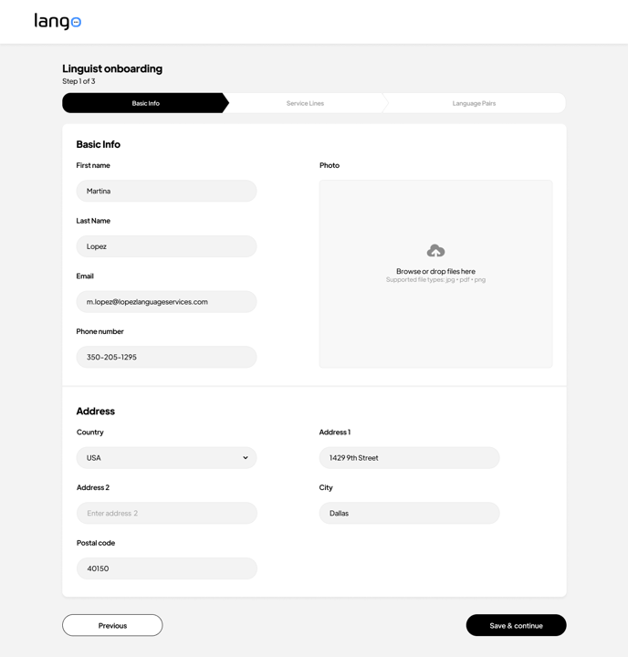Click "Browse or drop files here" text
Screen dimensions: 628x657
435,271
